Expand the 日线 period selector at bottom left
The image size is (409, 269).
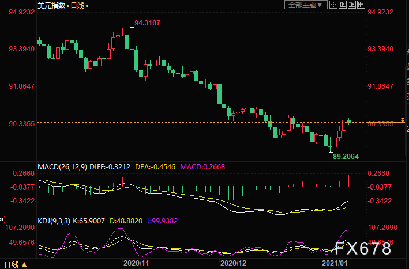[15, 264]
